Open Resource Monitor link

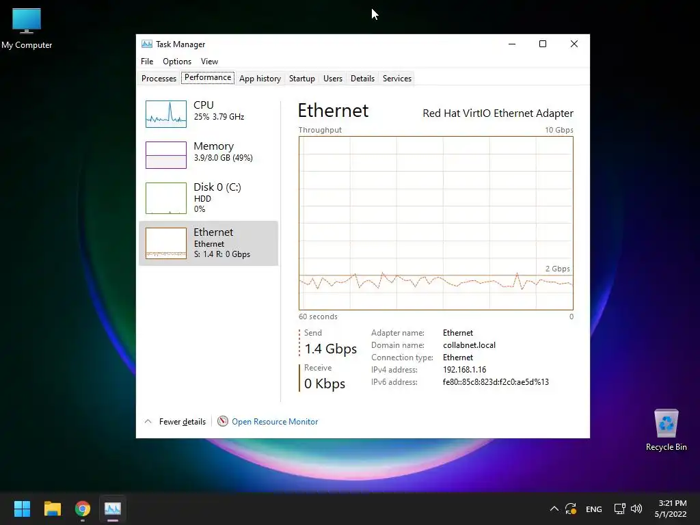coord(275,421)
